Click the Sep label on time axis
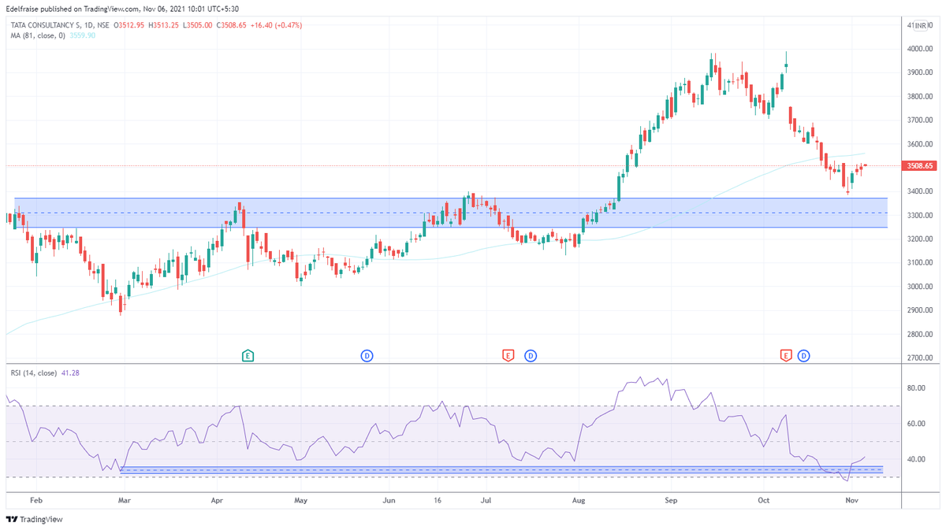 point(671,500)
